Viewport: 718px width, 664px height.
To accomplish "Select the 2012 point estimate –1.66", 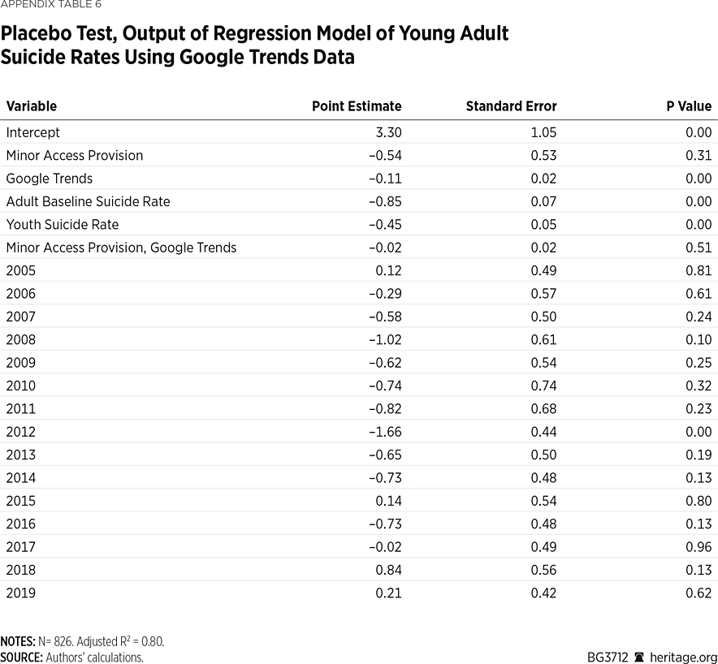I will click(385, 432).
